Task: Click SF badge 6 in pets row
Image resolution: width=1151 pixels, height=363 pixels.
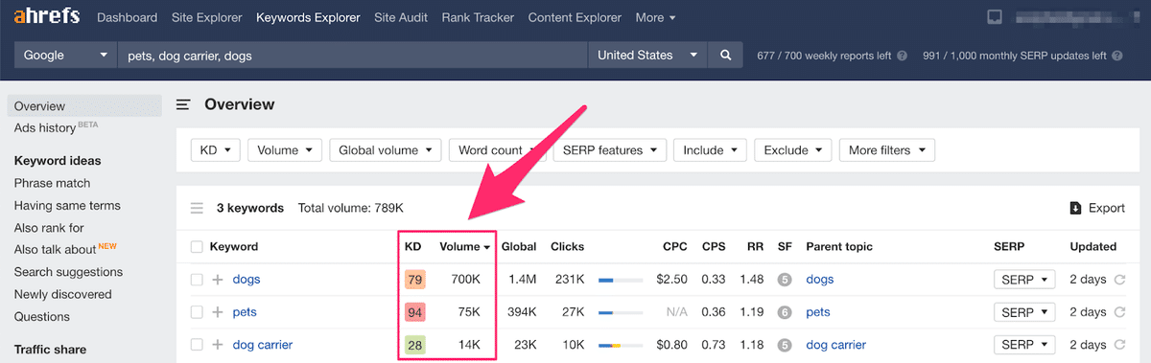Action: pos(784,312)
